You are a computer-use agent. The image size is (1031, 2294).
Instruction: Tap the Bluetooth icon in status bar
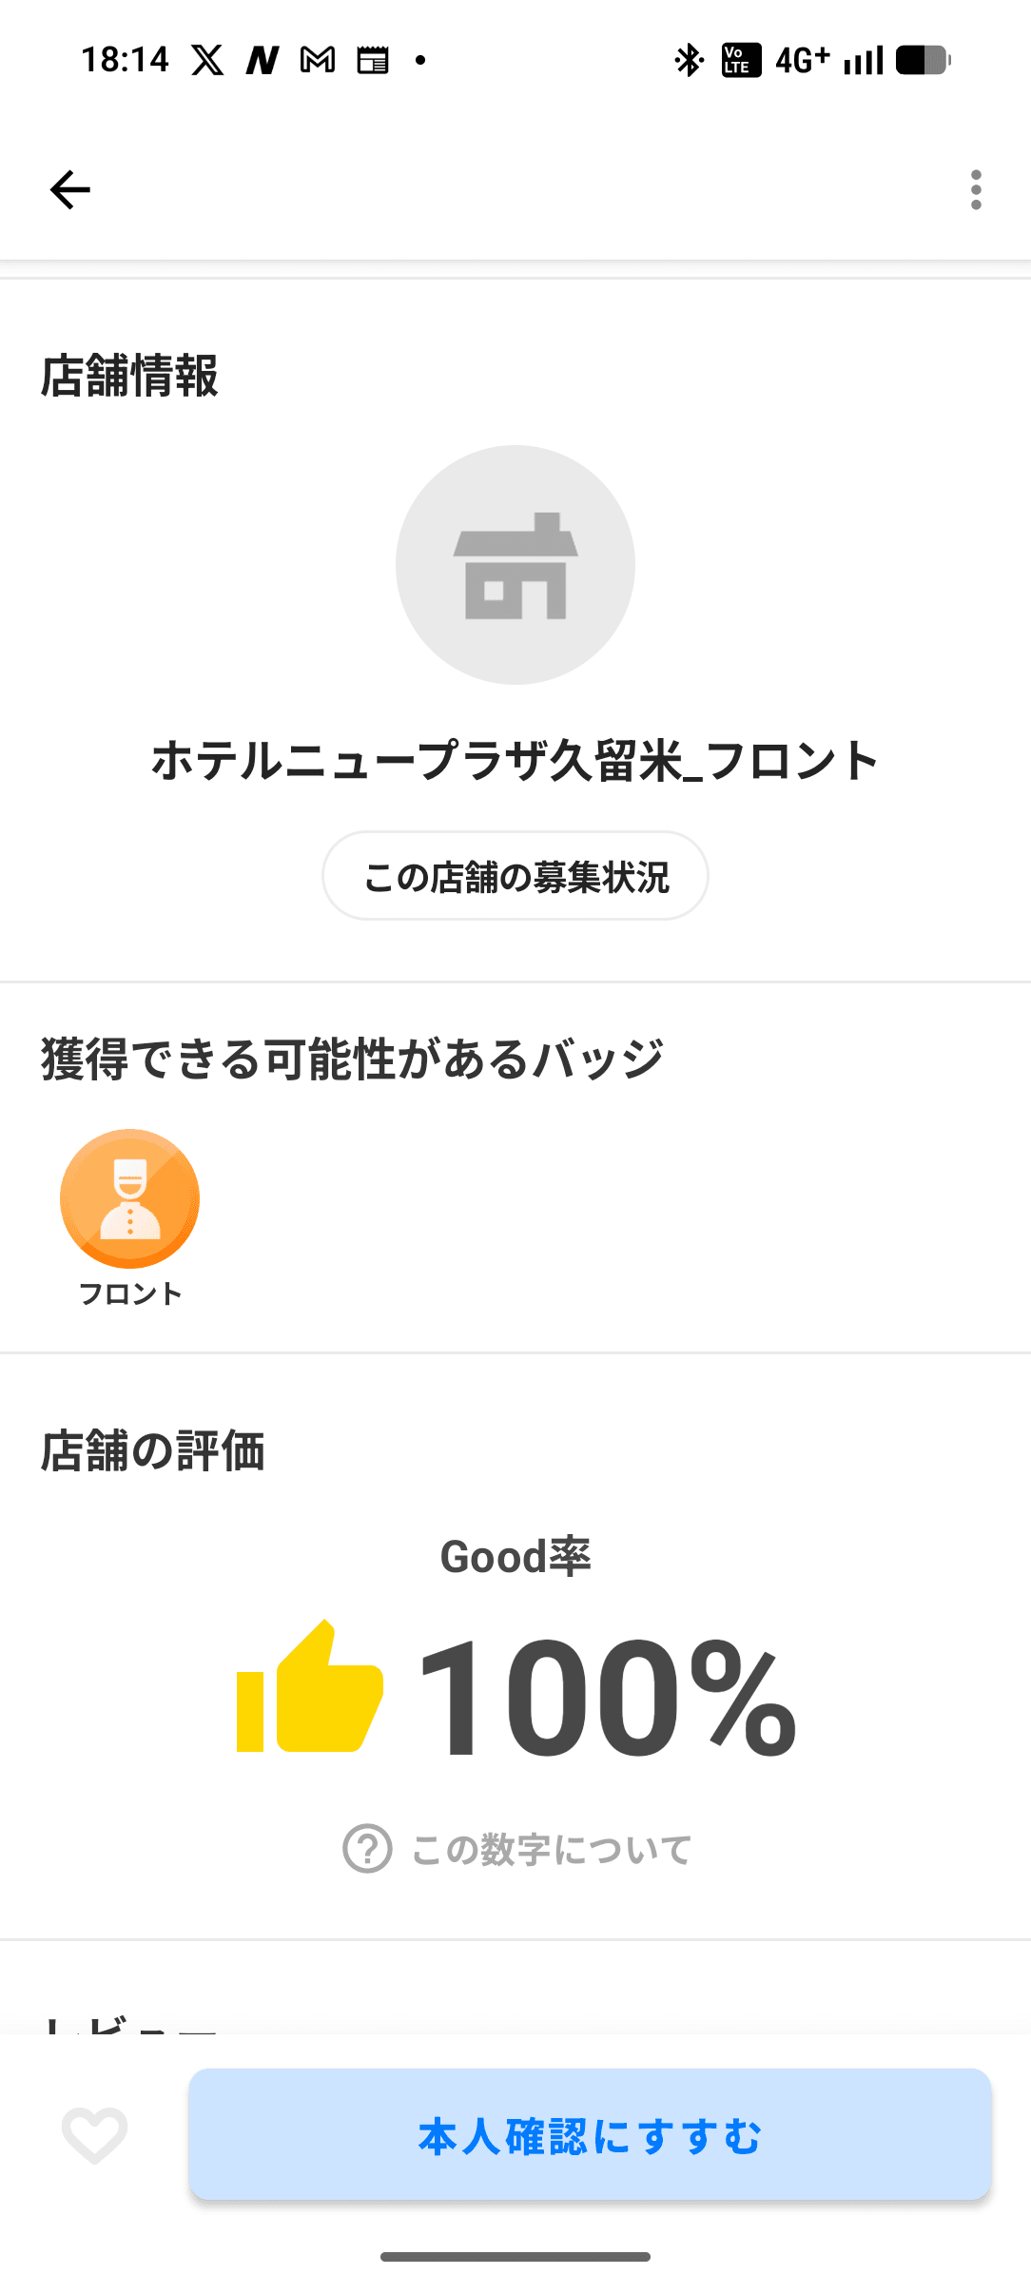[689, 60]
